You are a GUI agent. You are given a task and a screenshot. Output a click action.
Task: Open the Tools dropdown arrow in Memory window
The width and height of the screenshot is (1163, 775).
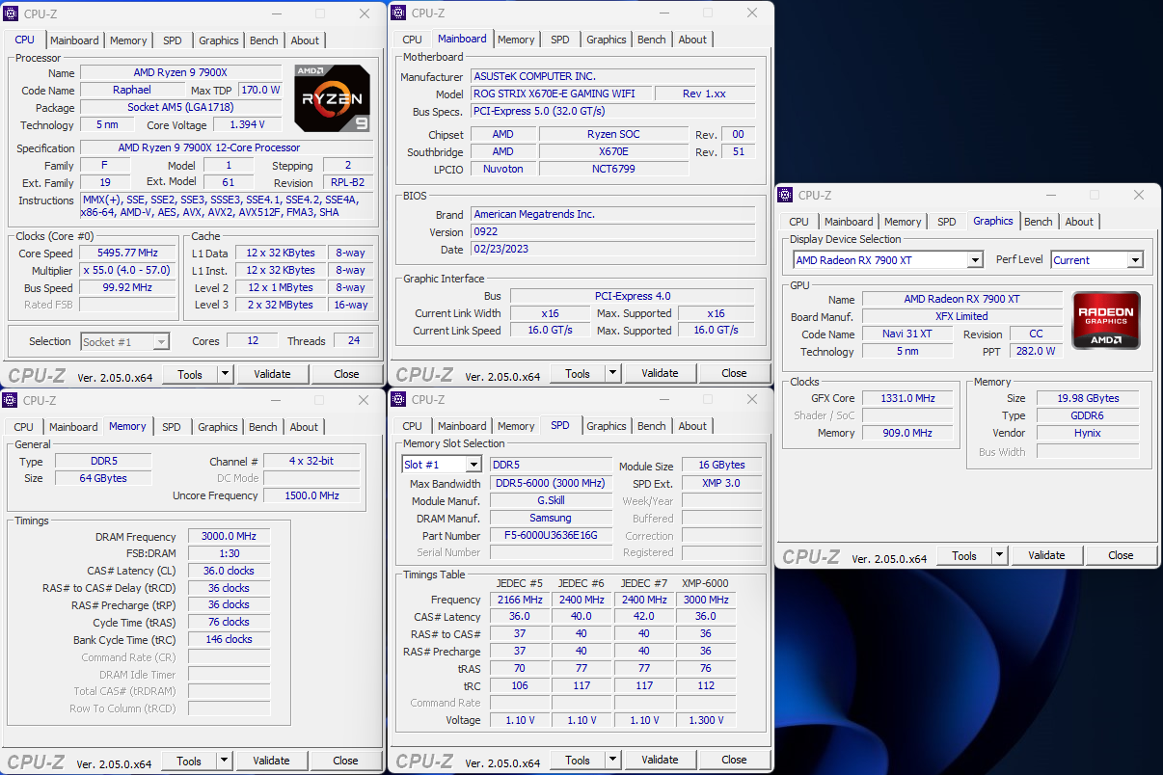coord(224,761)
